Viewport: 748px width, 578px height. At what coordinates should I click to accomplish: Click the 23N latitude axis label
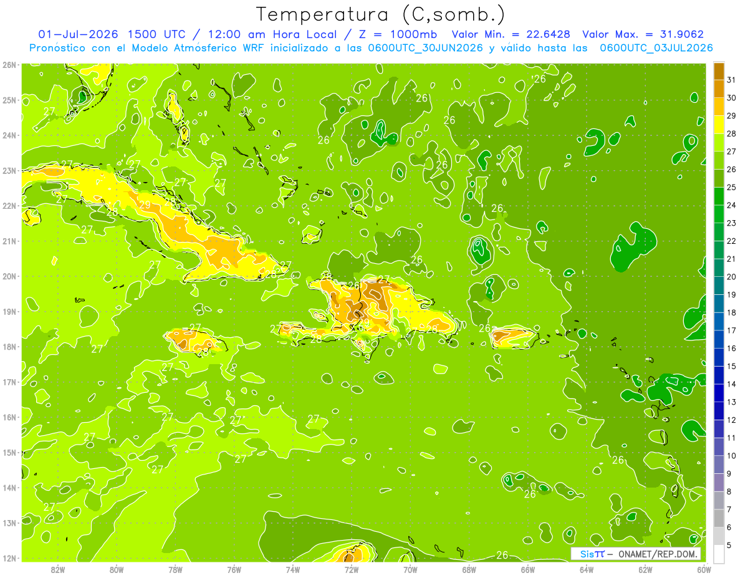pos(9,171)
